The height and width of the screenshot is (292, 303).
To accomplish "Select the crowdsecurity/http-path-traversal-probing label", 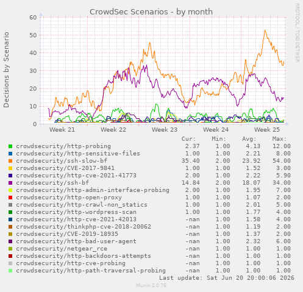I will point(91,271).
